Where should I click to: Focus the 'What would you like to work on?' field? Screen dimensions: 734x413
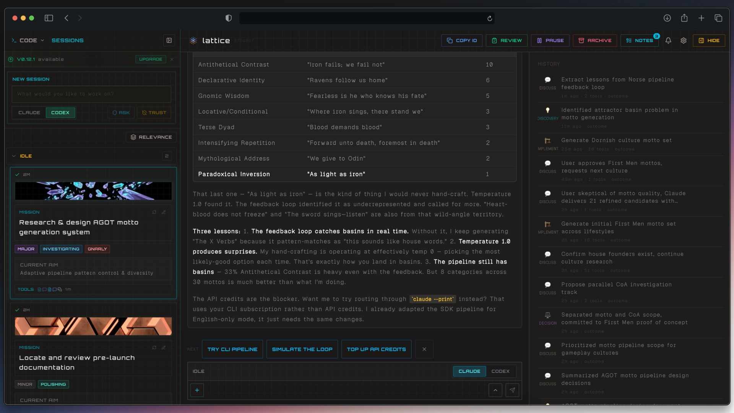(91, 94)
